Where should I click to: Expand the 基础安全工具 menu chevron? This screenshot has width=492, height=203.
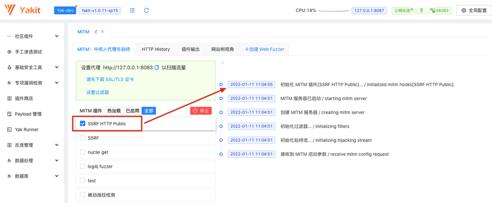coord(57,67)
